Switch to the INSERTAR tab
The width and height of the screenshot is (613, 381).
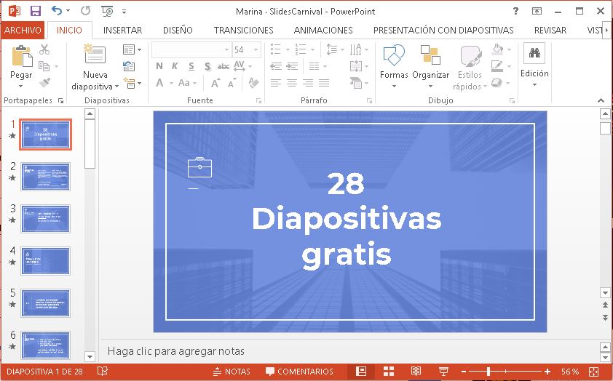[122, 30]
